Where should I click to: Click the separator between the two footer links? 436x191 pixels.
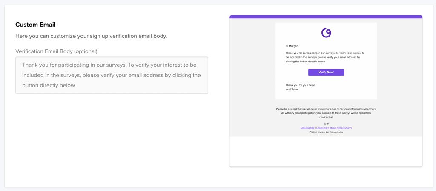316,128
